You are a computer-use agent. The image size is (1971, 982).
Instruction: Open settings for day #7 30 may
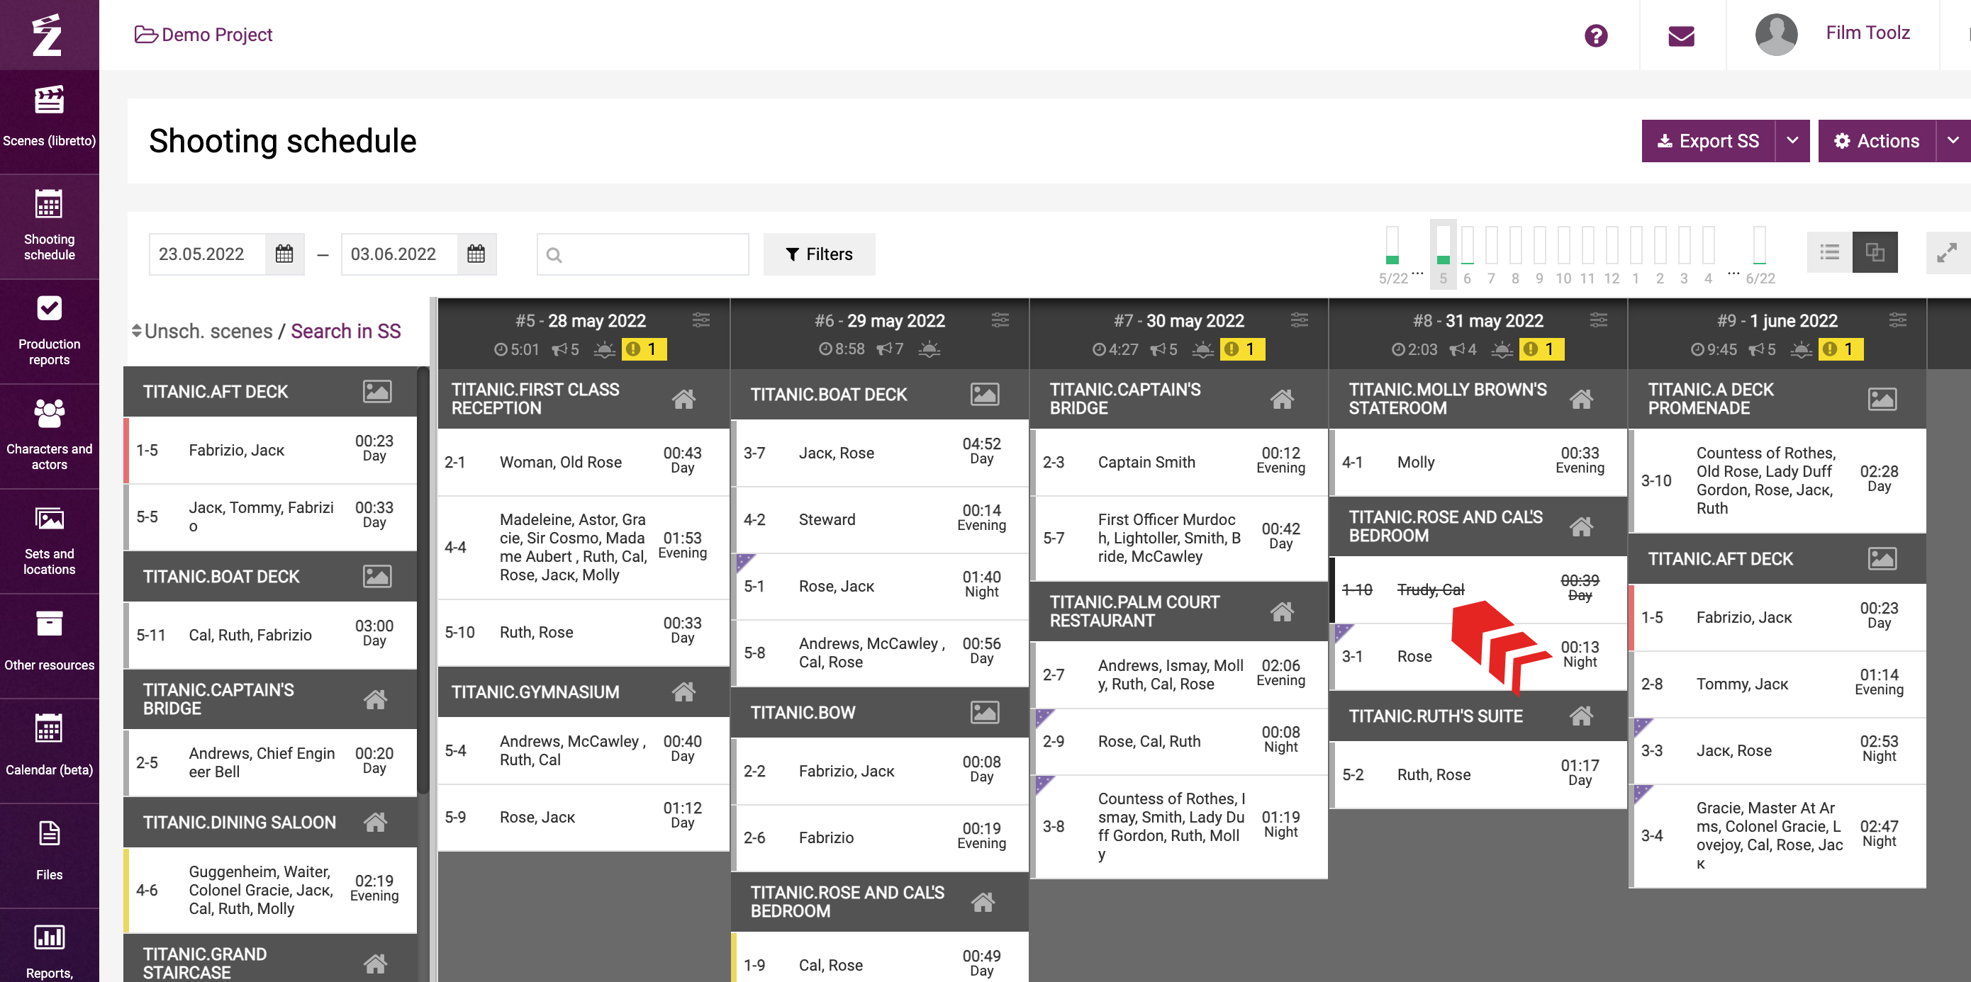coord(1299,320)
